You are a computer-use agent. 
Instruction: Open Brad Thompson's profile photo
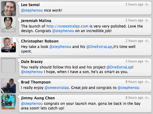[9, 86]
